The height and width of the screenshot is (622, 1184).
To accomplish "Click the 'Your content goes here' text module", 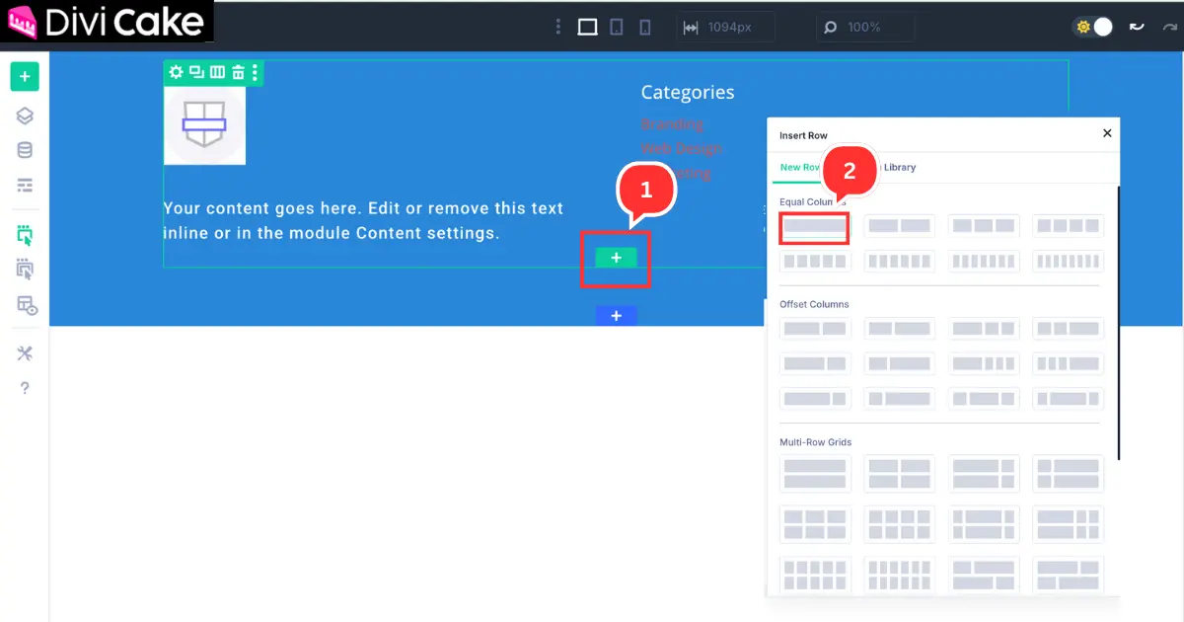I will pyautogui.click(x=363, y=221).
